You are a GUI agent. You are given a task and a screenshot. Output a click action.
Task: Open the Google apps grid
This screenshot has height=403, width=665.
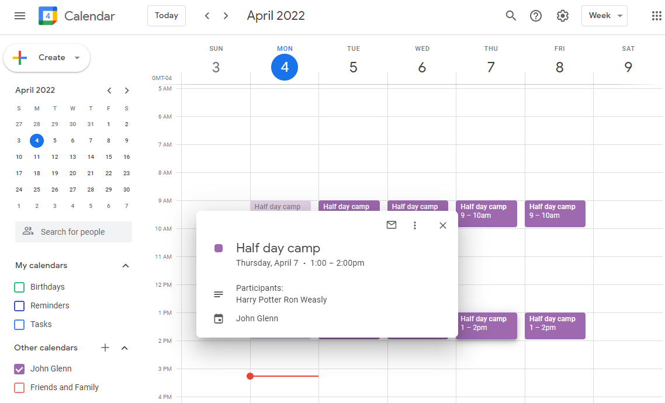click(656, 16)
